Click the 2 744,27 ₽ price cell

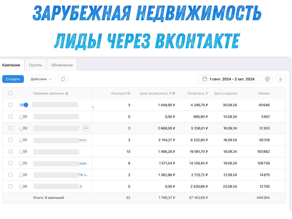click(167, 140)
